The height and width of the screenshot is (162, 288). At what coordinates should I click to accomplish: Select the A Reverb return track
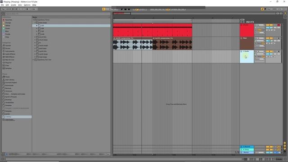point(247,147)
